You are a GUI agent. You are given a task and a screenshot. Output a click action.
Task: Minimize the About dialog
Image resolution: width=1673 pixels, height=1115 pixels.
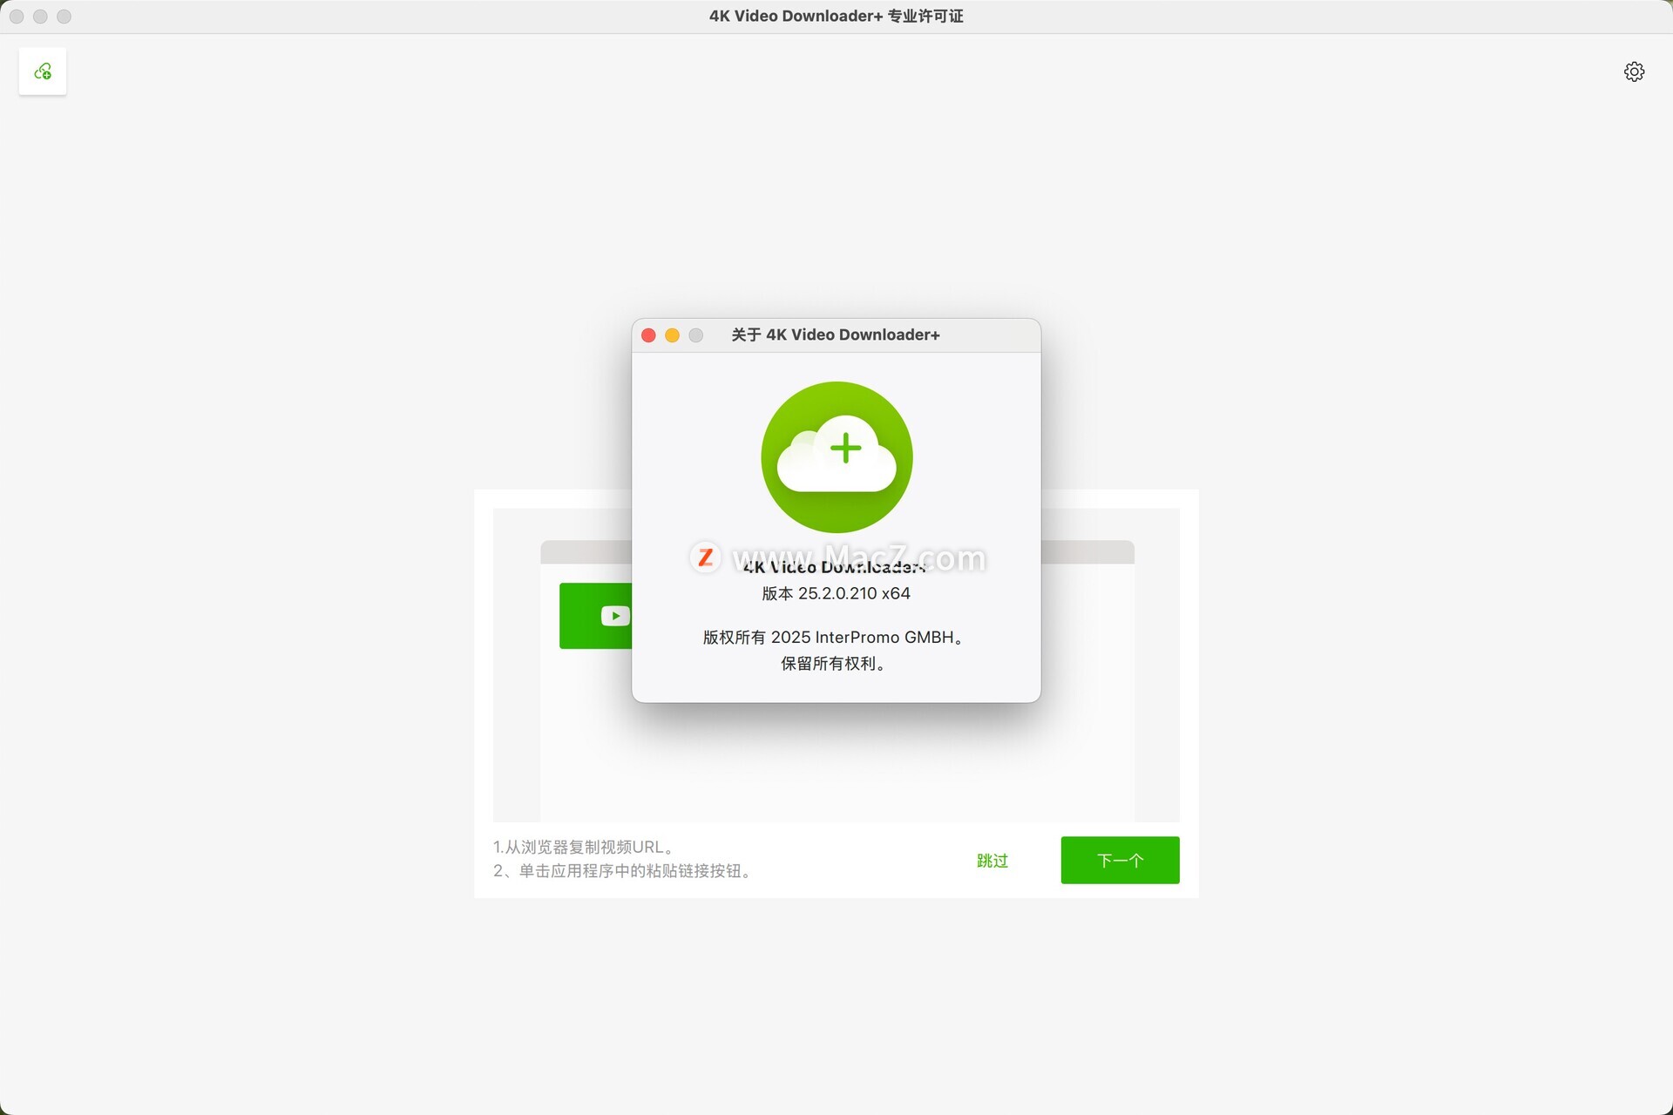(x=672, y=335)
